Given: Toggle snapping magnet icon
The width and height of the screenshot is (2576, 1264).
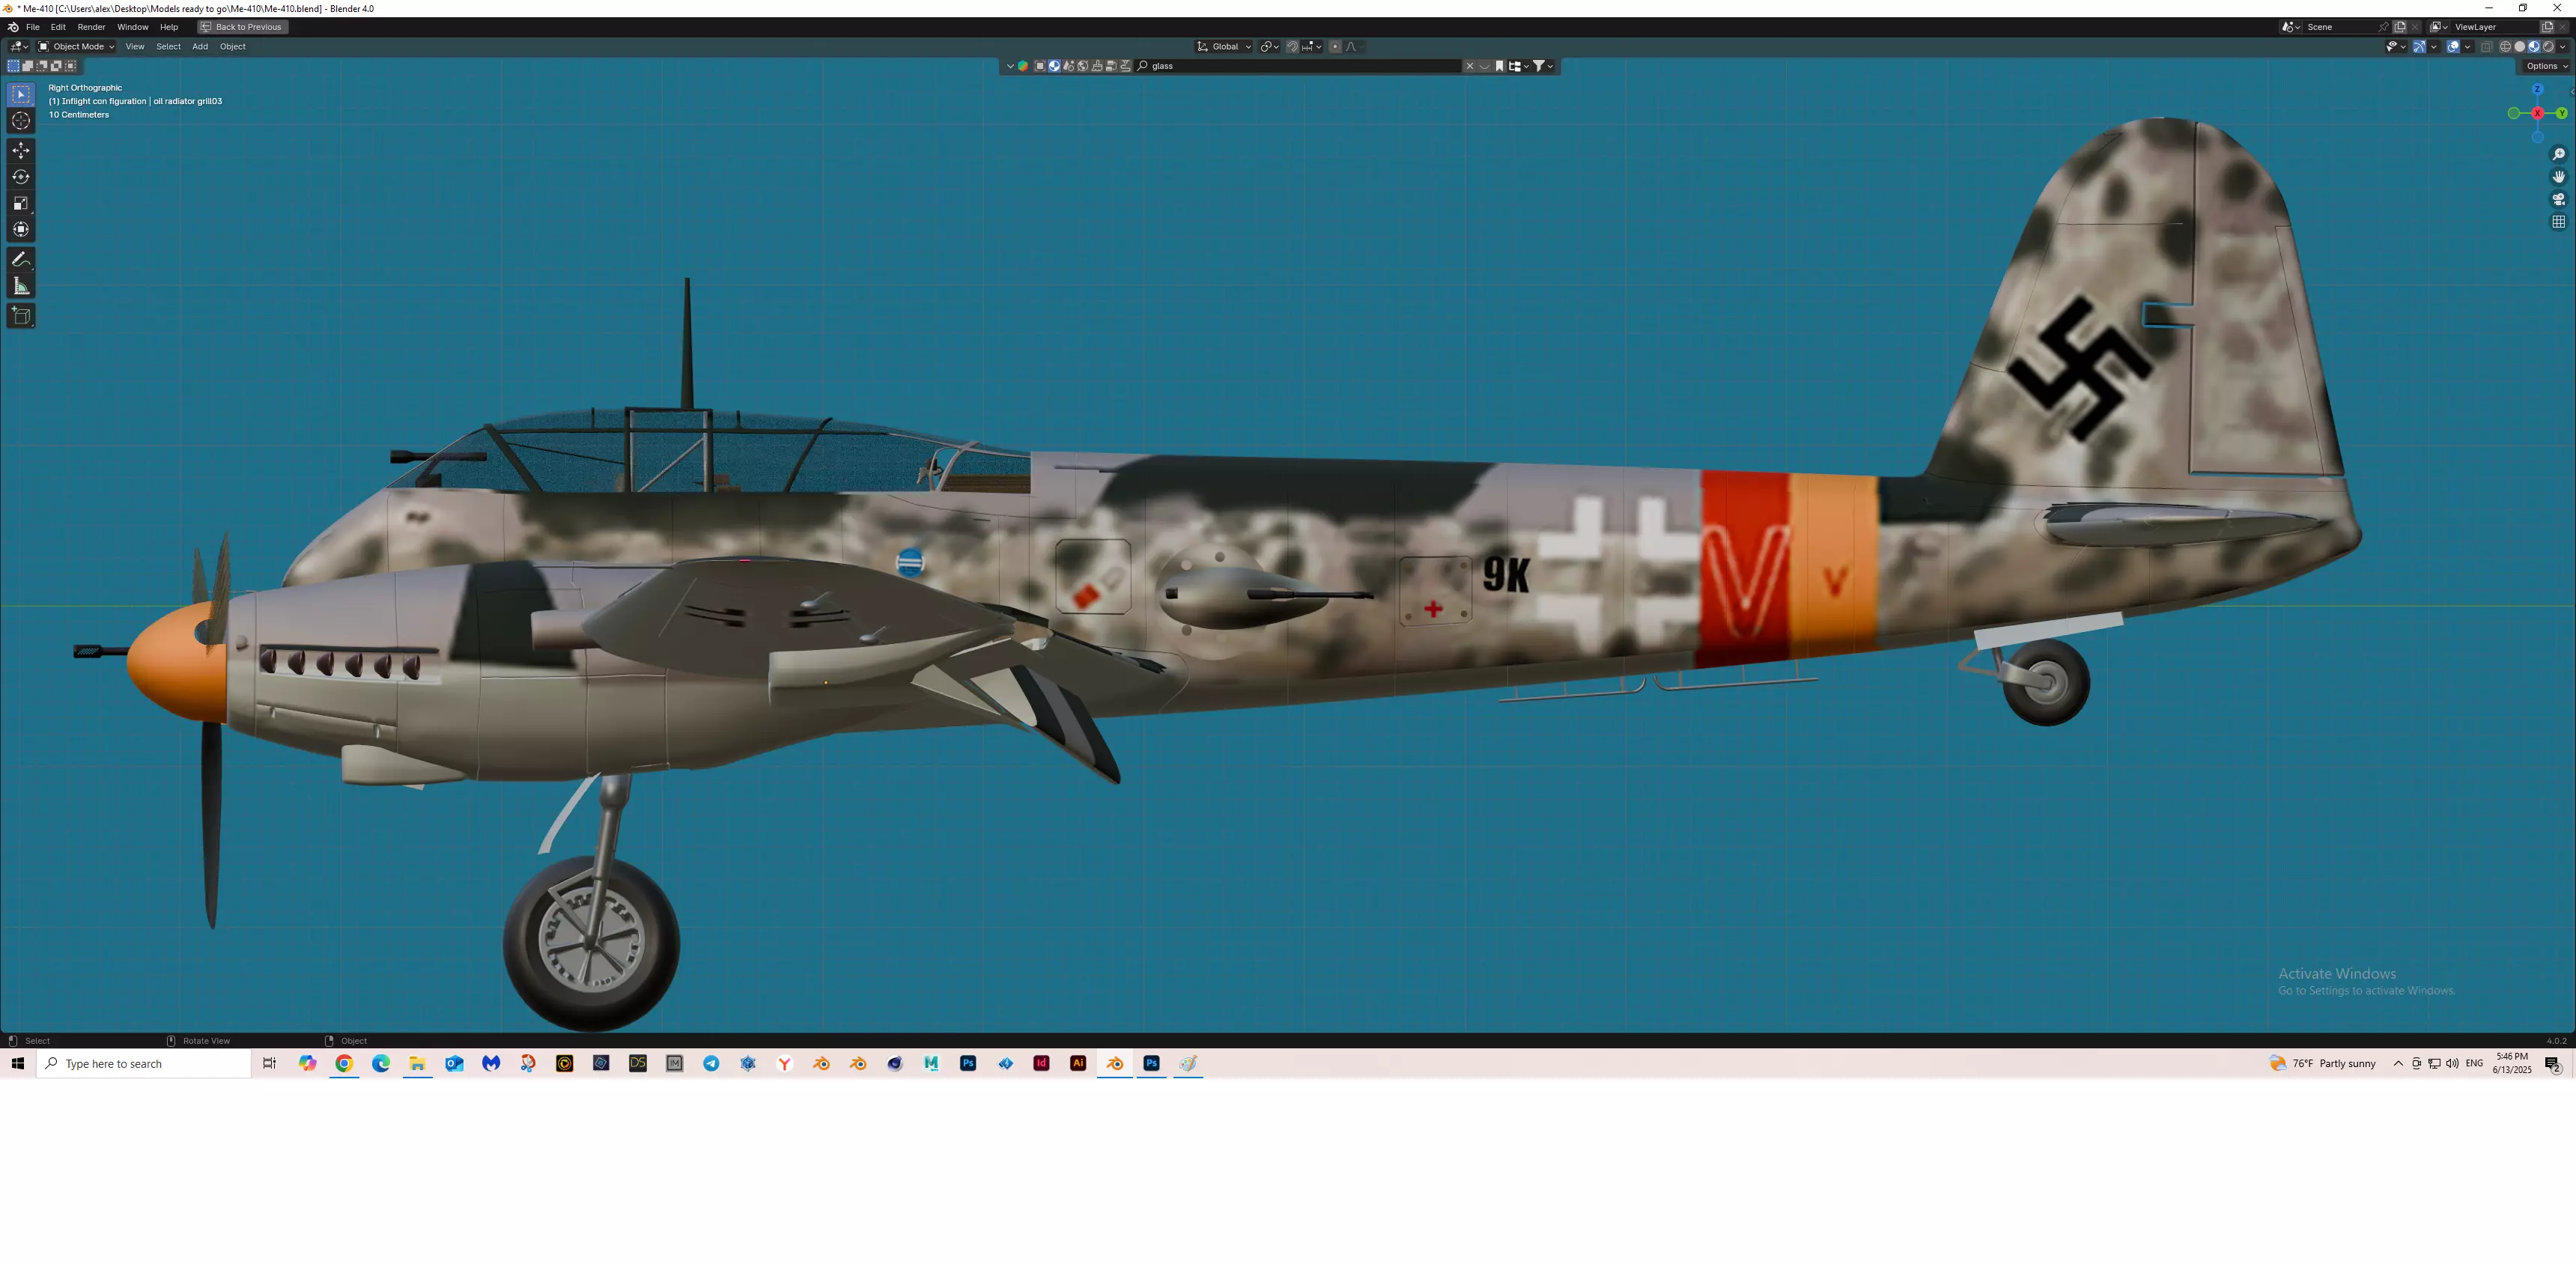Looking at the screenshot, I should pos(1292,46).
